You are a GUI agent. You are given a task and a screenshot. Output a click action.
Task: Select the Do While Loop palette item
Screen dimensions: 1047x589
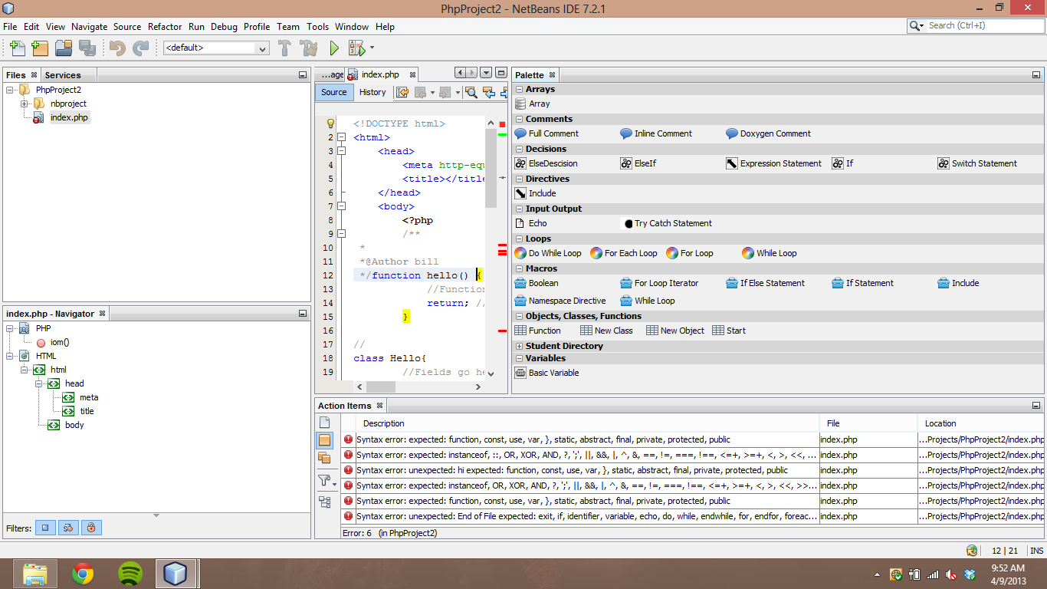(x=548, y=253)
